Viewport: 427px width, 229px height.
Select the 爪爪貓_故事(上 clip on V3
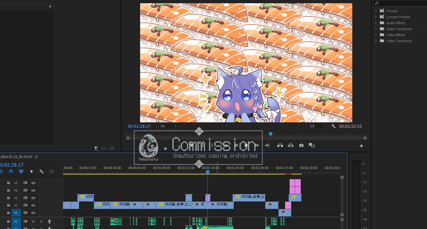point(249,197)
